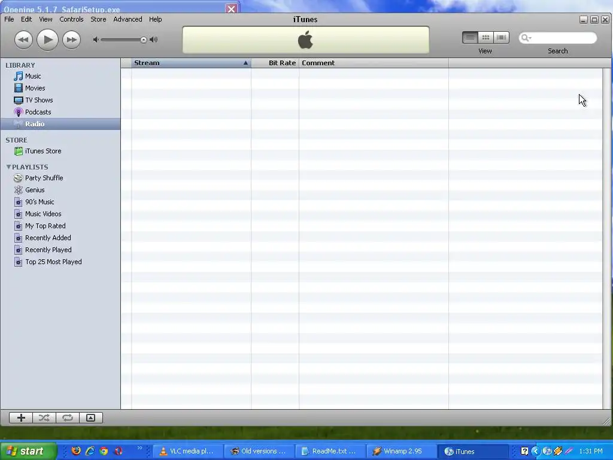Viewport: 613px width, 460px height.
Task: Close the Opening SafariSetup.exe dialog
Action: 232,8
